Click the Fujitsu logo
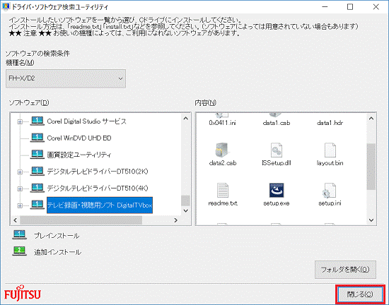Screen dimensions: 389x305 23,294
